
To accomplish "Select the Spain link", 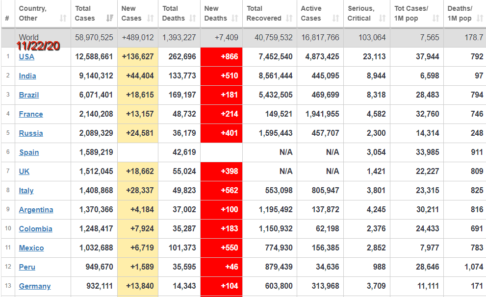I will pos(29,152).
